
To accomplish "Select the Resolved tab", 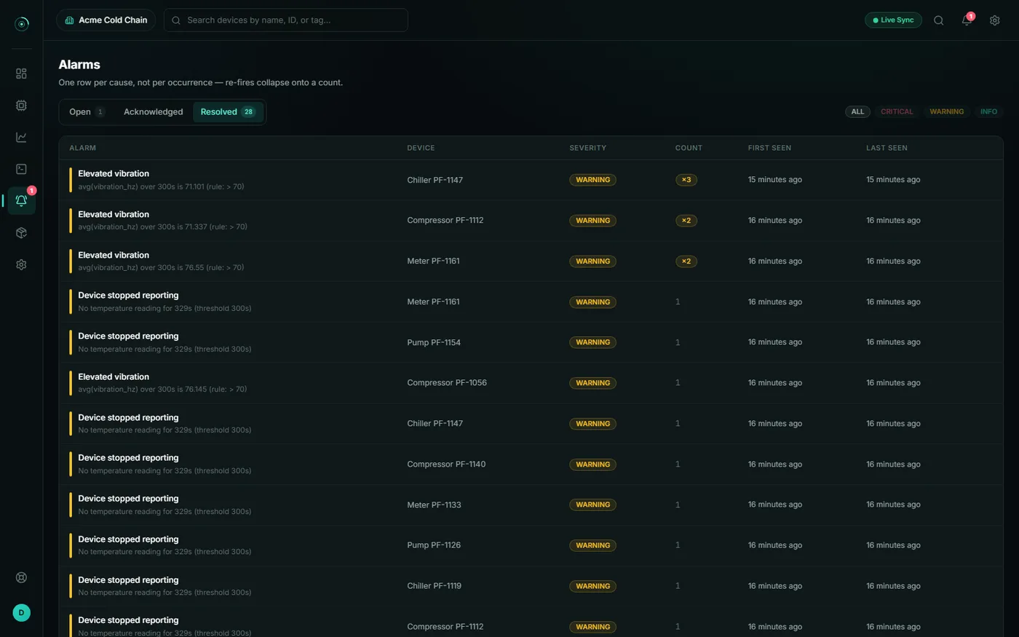I will [x=228, y=112].
